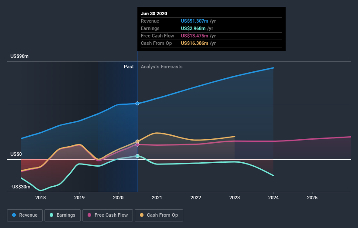Image resolution: width=358 pixels, height=228 pixels.
Task: Click the Free Cash Flow row label in tooltip
Action: pyautogui.click(x=157, y=36)
